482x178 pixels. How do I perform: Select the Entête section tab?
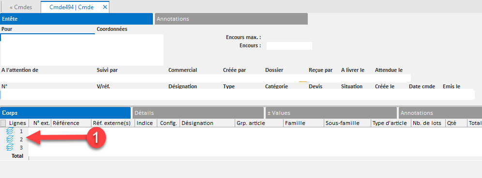point(76,19)
